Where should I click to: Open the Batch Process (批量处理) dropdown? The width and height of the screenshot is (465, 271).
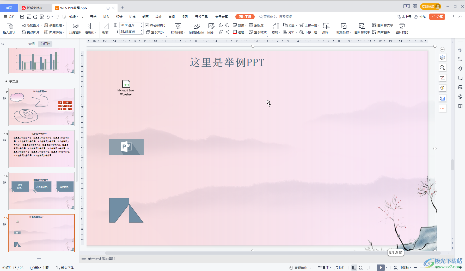click(x=344, y=29)
